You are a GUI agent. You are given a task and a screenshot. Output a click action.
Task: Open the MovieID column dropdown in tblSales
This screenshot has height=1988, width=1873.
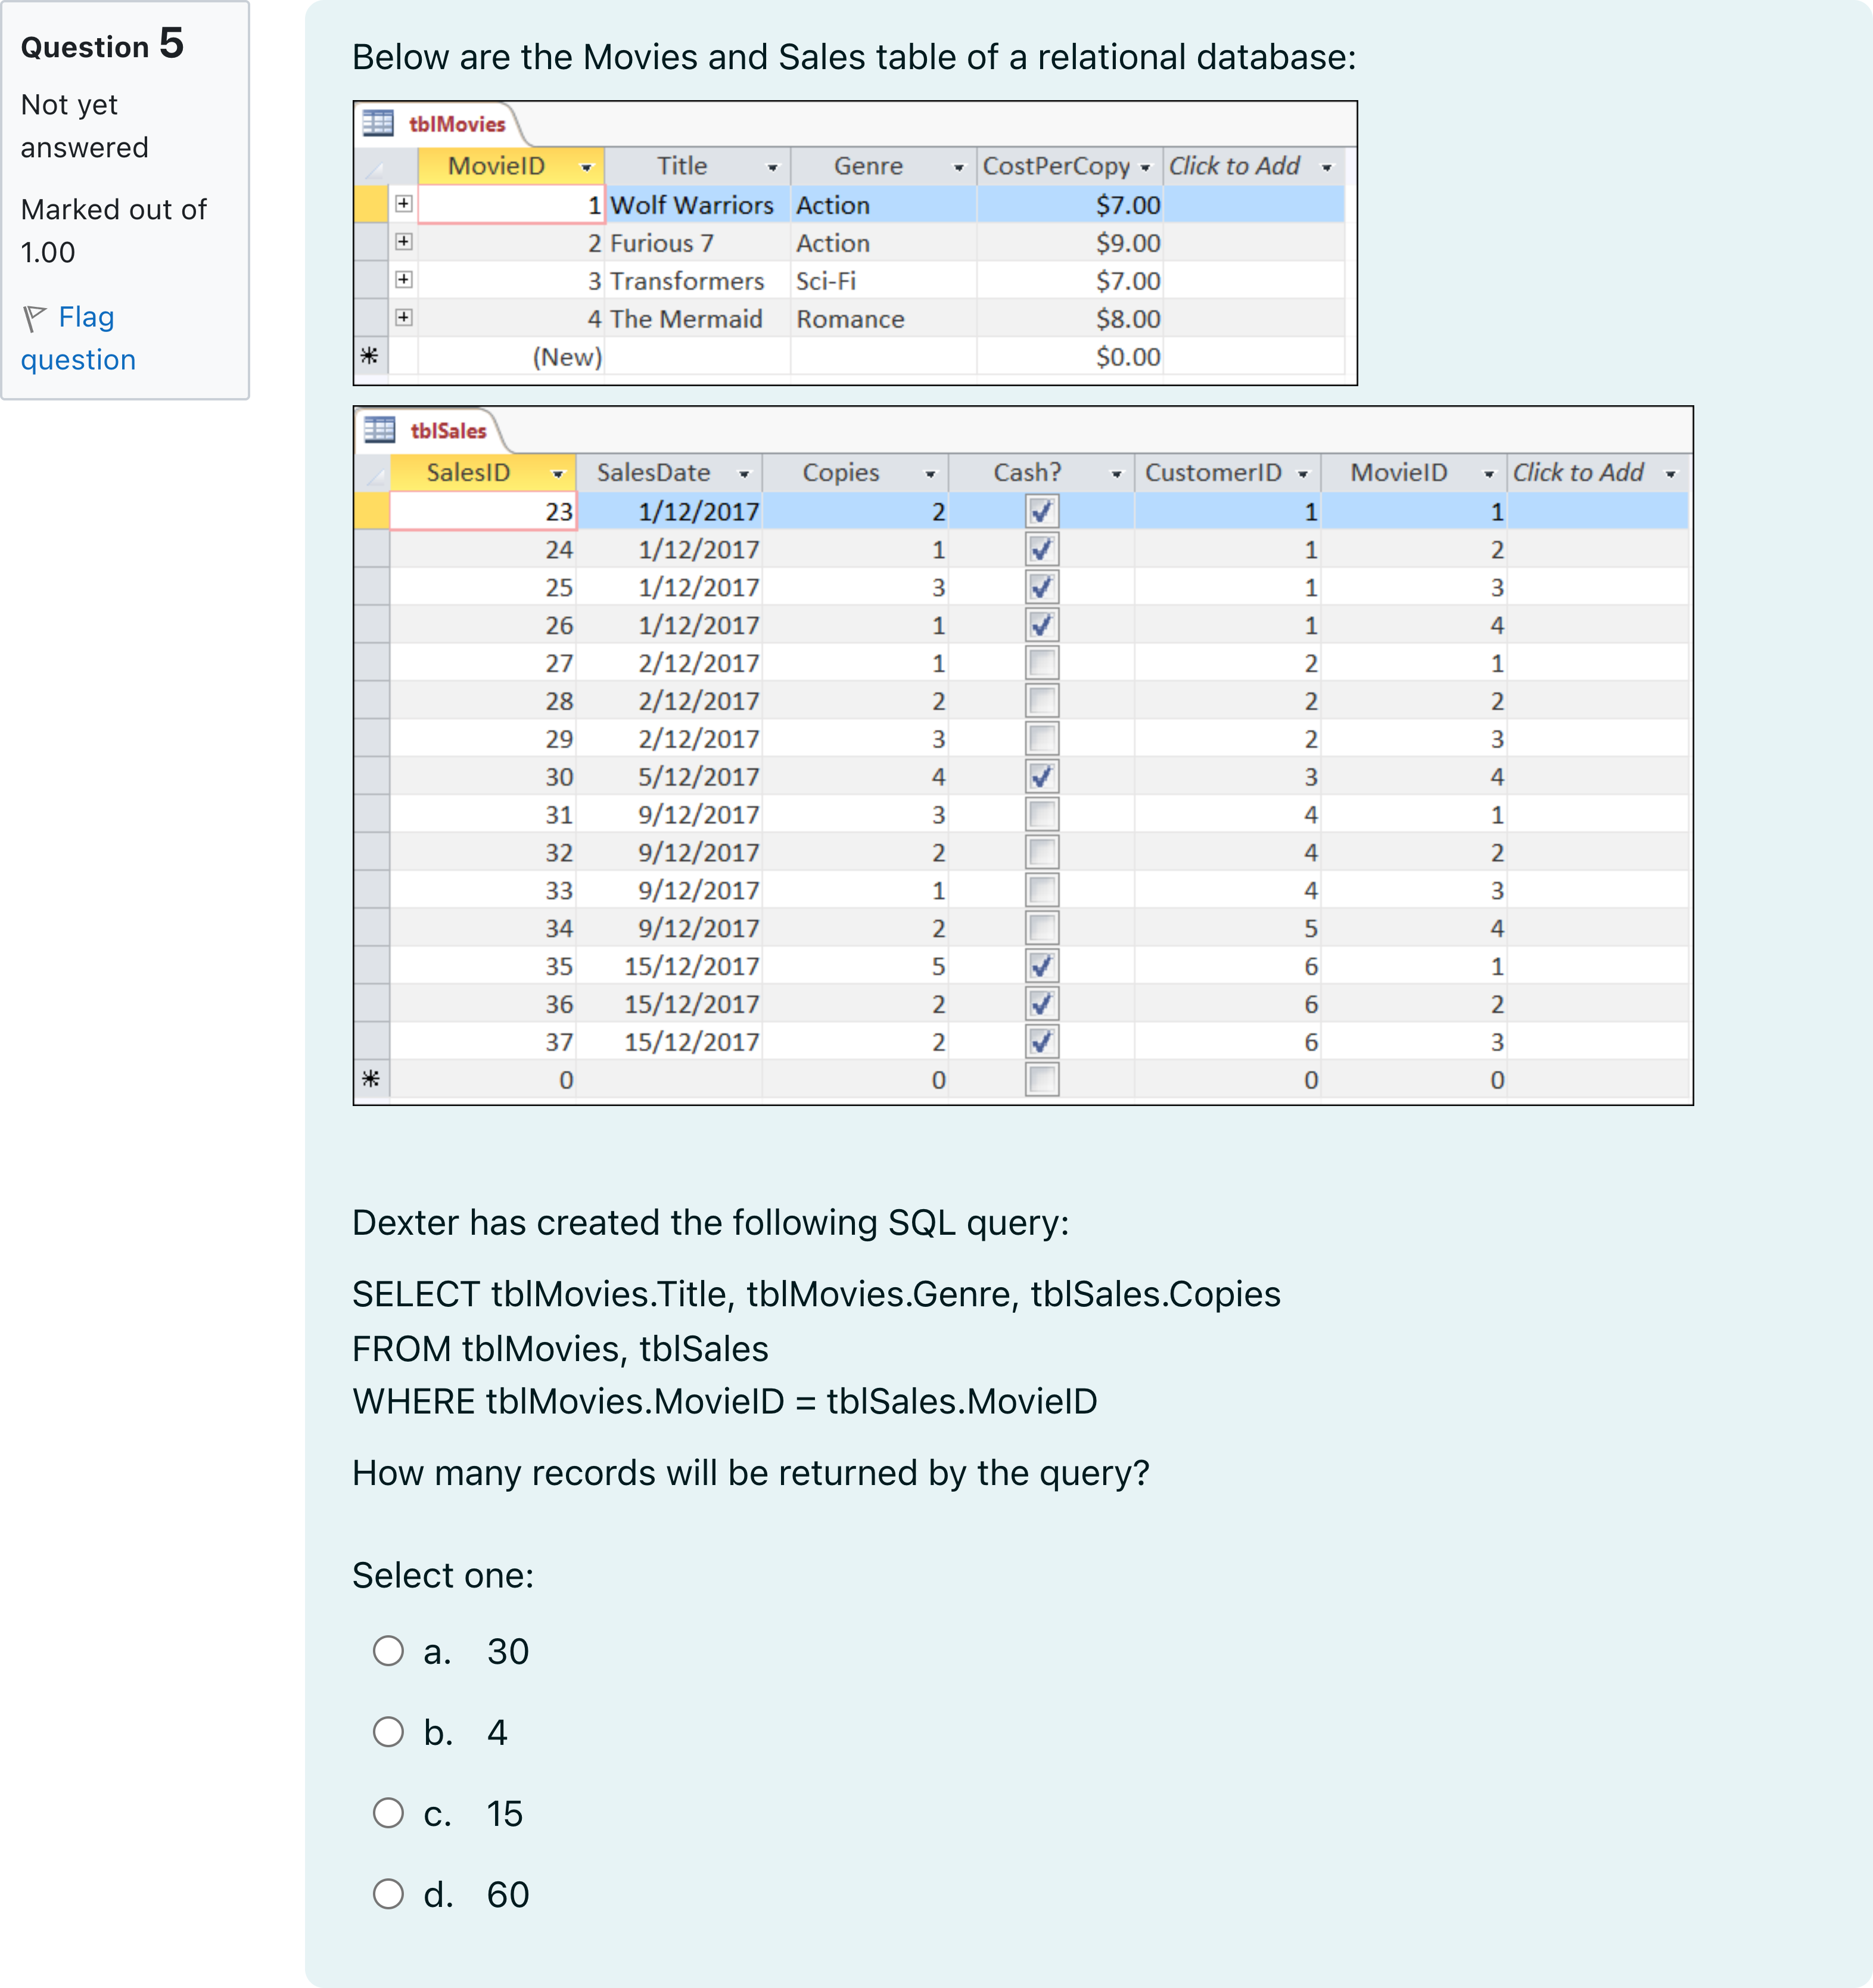coord(1489,474)
